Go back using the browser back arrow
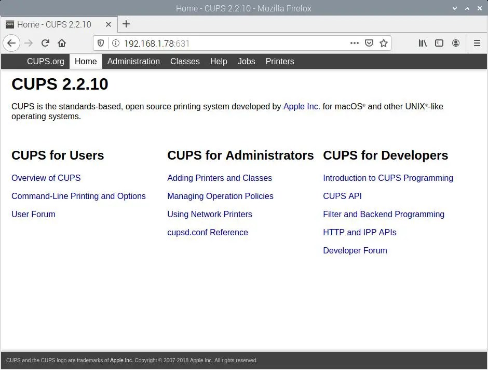Screen dimensions: 488x370 coord(11,43)
